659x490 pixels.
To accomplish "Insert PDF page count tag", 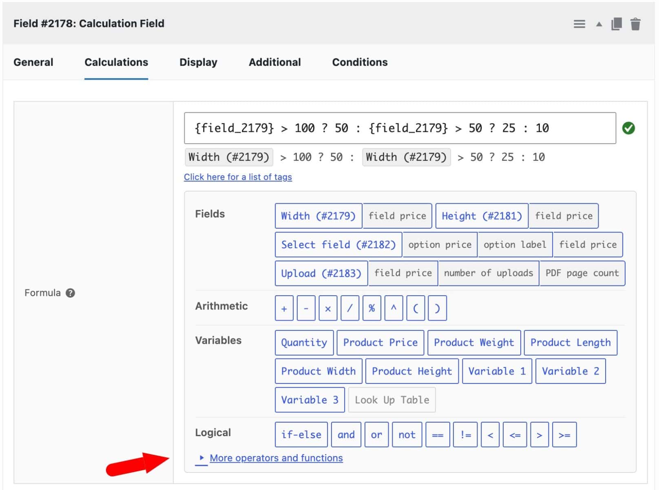I will click(582, 273).
